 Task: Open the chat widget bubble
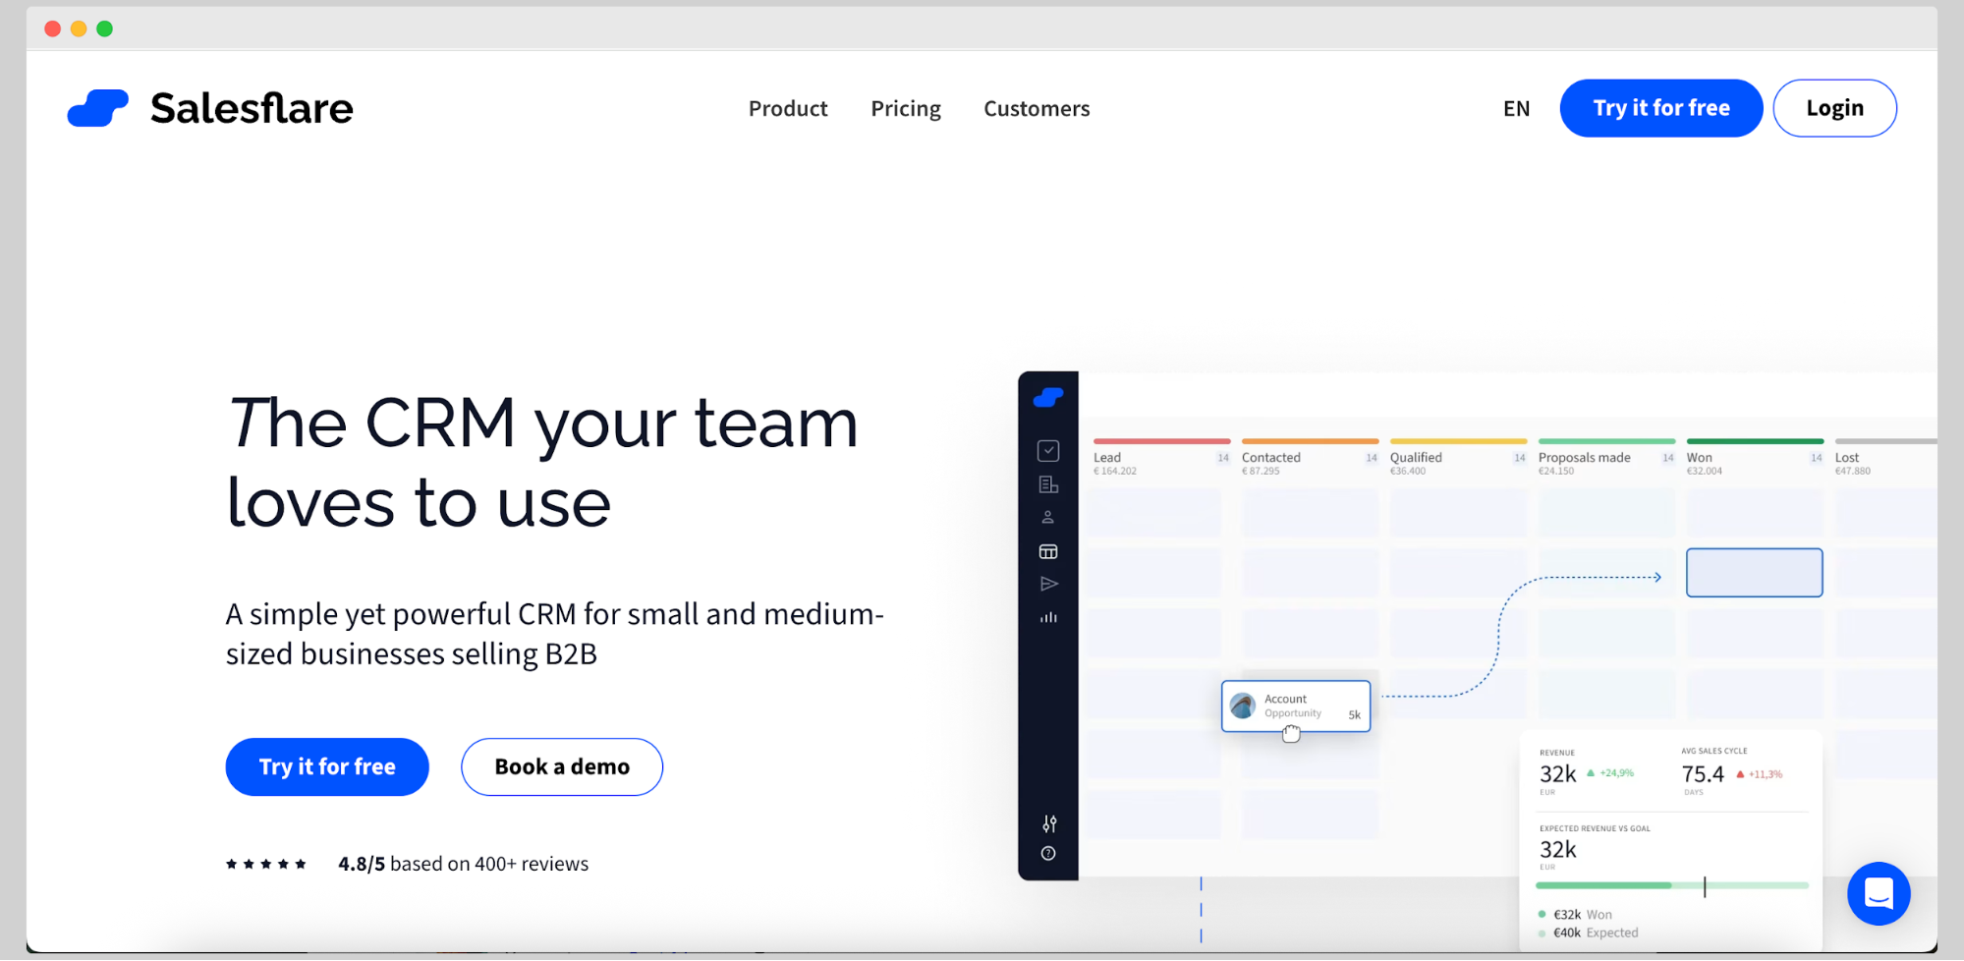pyautogui.click(x=1879, y=893)
